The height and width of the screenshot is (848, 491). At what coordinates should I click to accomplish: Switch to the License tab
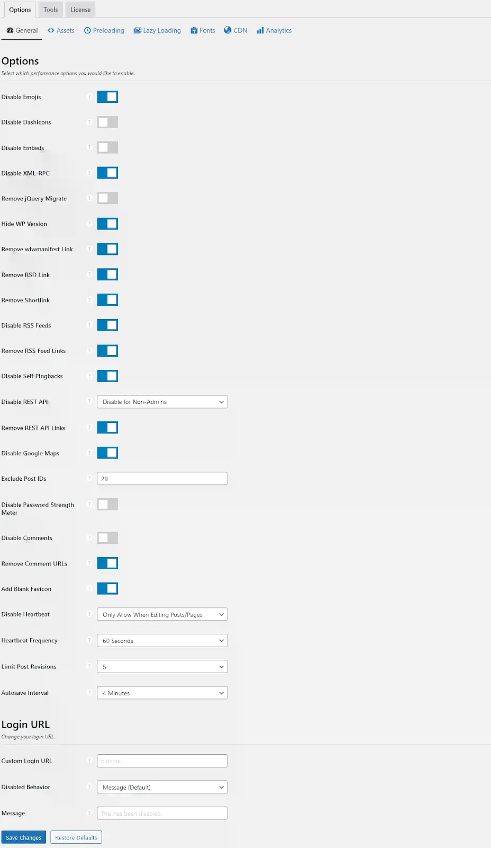click(80, 10)
